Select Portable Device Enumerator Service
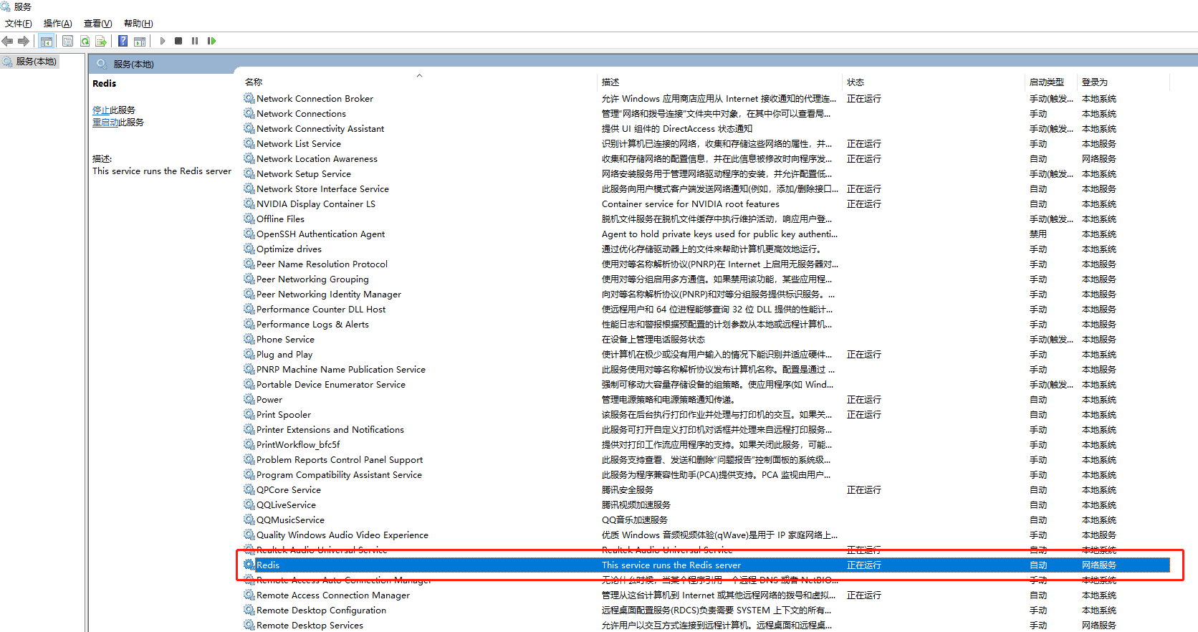The height and width of the screenshot is (632, 1198). coord(331,385)
